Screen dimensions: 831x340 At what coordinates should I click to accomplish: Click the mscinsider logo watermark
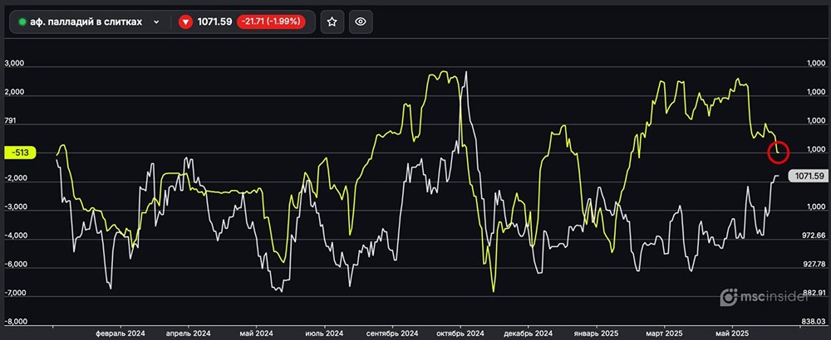pos(773,297)
